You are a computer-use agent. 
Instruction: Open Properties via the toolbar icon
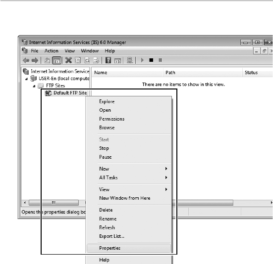coord(78,60)
